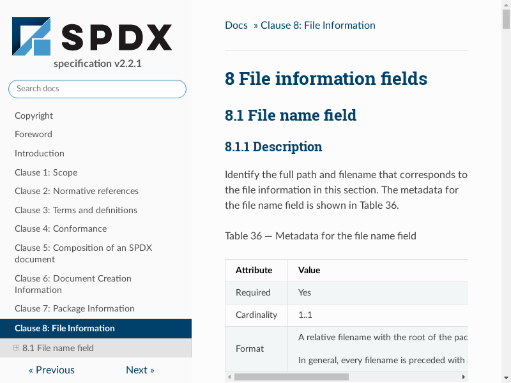Screen dimensions: 511x383
Task: Select Foreword in the sidebar
Action: click(33, 134)
